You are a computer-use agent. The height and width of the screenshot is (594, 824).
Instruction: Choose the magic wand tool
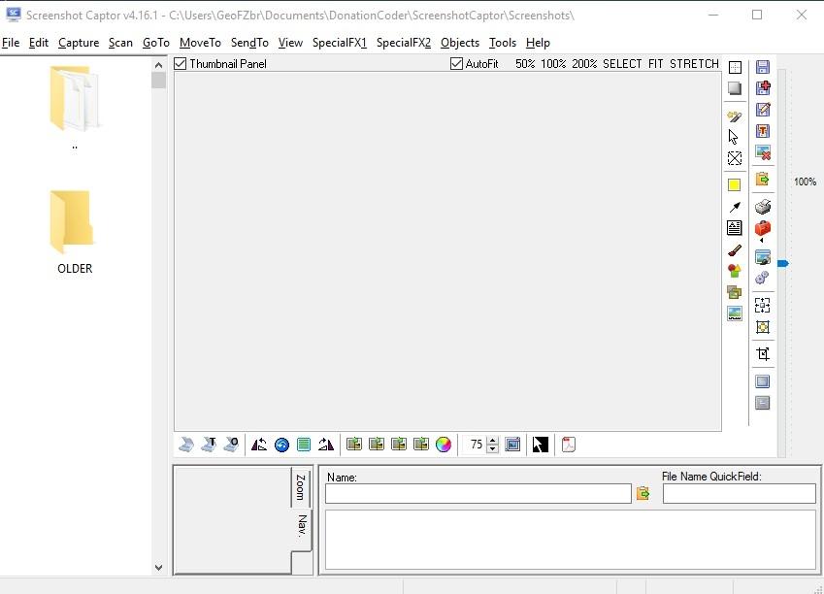735,116
